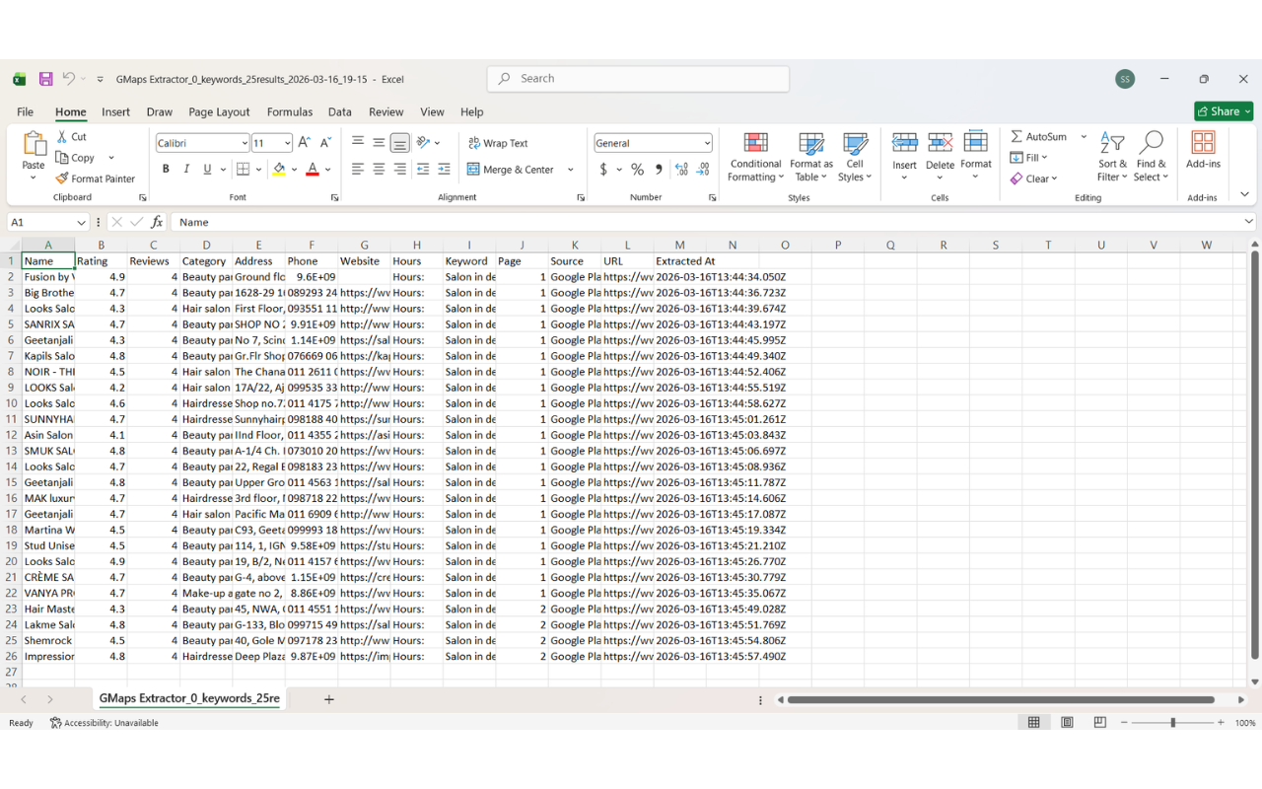
Task: Click the Copy icon
Action: (62, 158)
